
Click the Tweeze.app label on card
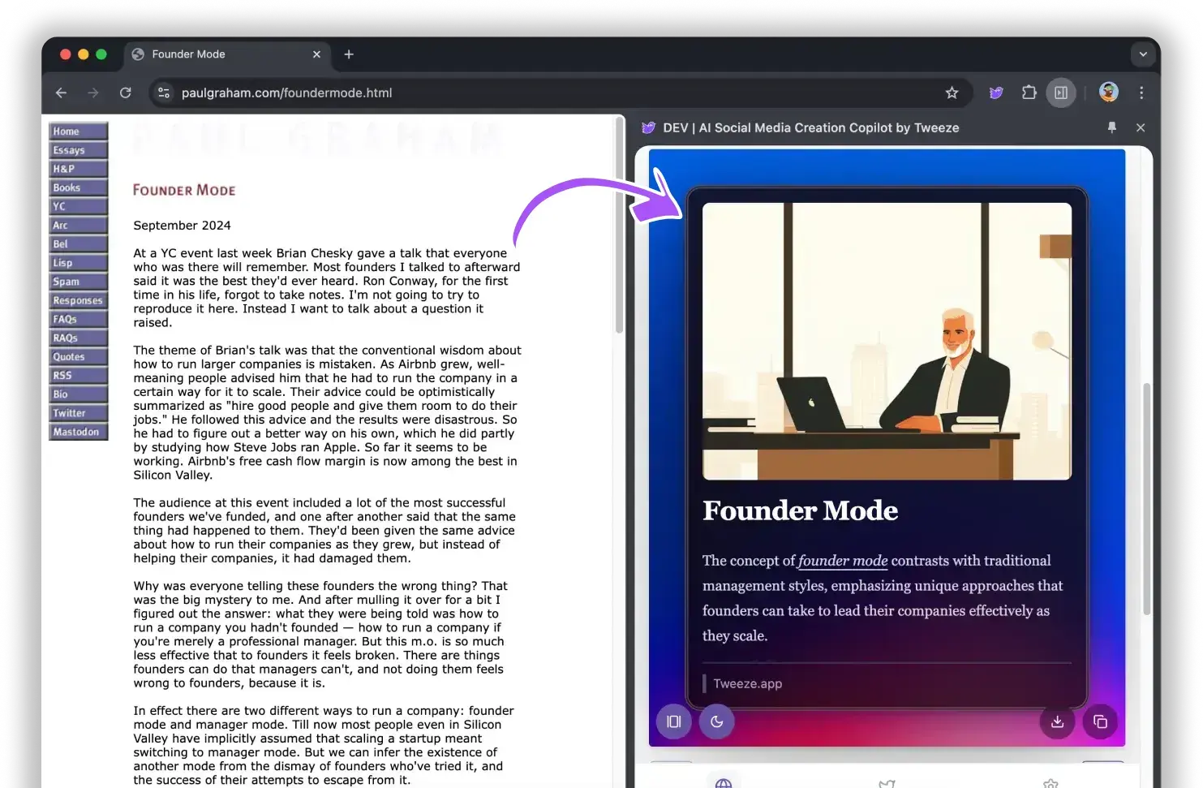747,683
